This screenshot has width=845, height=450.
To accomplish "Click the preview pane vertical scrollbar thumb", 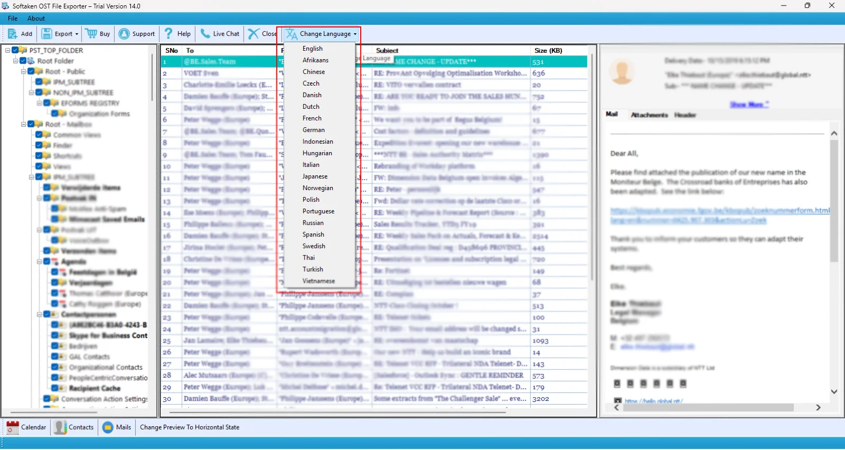I will coord(834,201).
